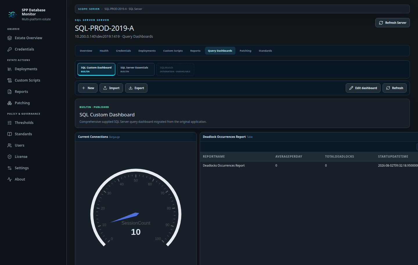Click the pencil icon on Edit dashboard
This screenshot has height=265, width=418.
point(351,88)
